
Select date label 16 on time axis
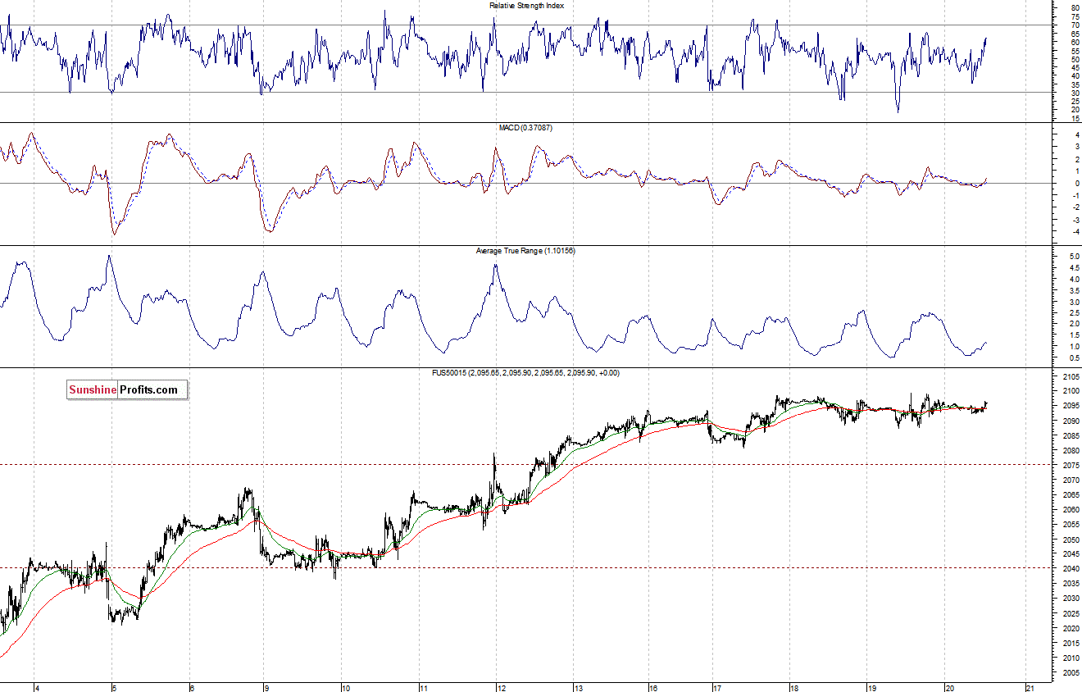click(x=652, y=687)
